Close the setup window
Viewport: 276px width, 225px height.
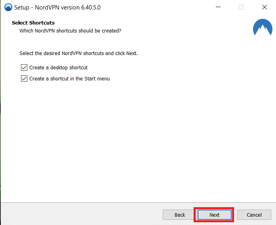click(x=265, y=7)
